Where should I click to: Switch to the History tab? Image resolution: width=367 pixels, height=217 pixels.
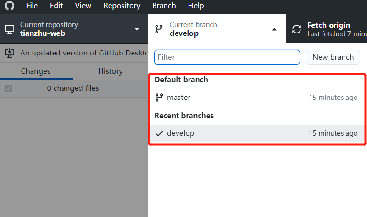click(111, 71)
